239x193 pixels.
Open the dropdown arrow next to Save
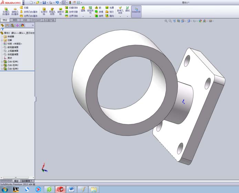(x=48, y=3)
